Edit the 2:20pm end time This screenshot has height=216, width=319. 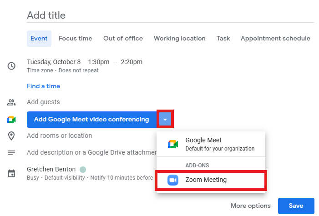(x=132, y=62)
